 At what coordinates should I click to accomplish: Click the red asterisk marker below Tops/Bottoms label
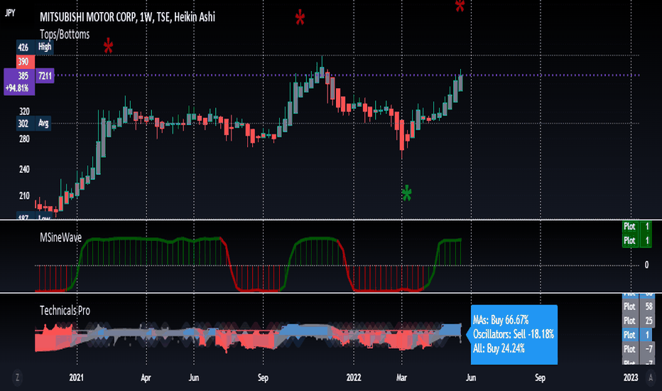tap(108, 45)
